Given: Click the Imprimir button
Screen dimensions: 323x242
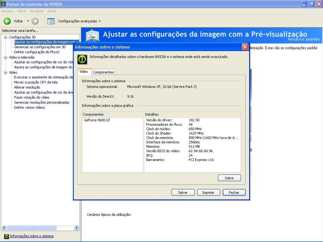Looking at the screenshot, I should tap(208, 193).
